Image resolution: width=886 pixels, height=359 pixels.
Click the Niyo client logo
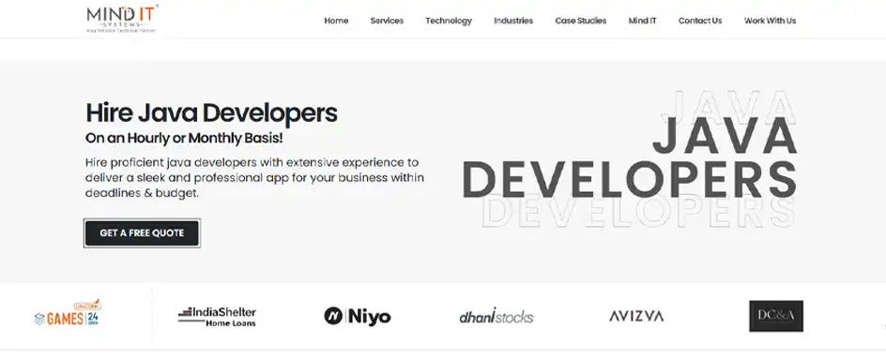pos(357,316)
